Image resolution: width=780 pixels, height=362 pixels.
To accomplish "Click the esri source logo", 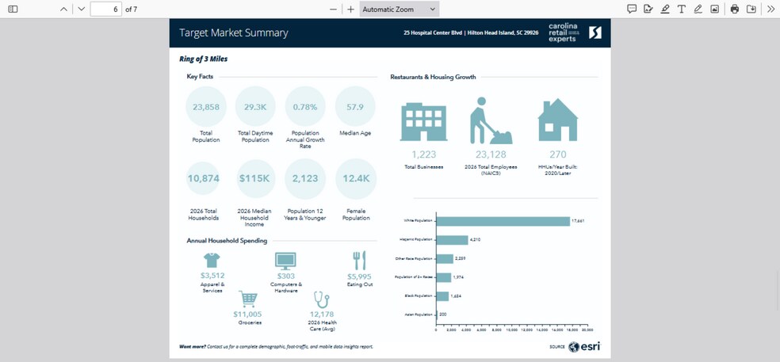I will click(x=584, y=347).
